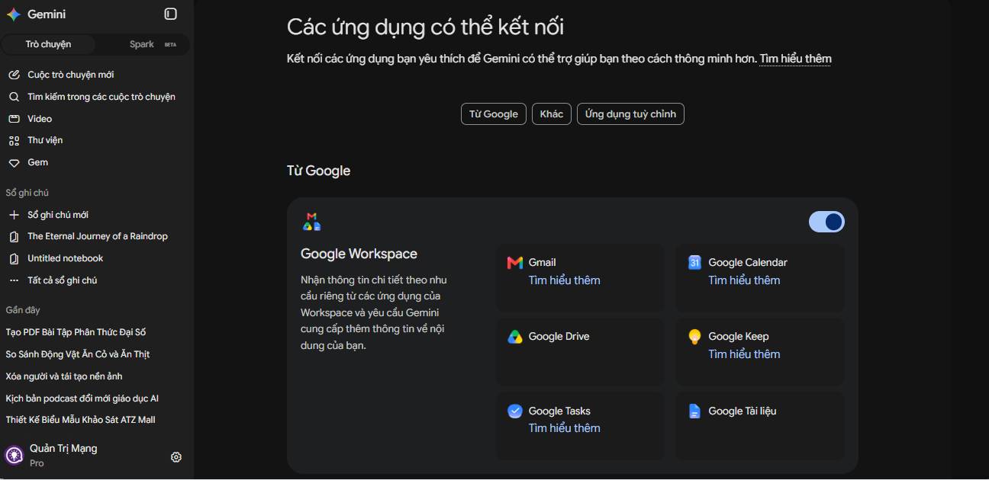This screenshot has width=989, height=480.
Task: Click the Gem diamond icon
Action: [x=14, y=162]
